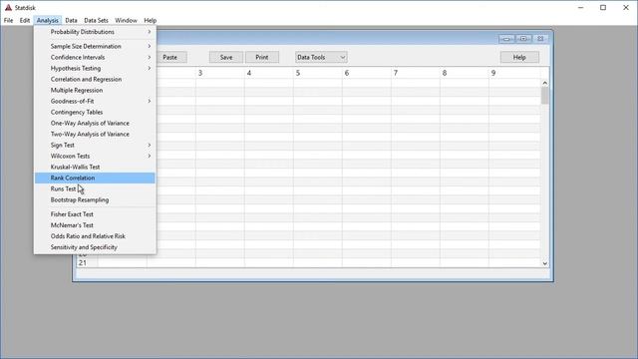
Task: Expand Confidence Intervals submenu
Action: pyautogui.click(x=95, y=58)
